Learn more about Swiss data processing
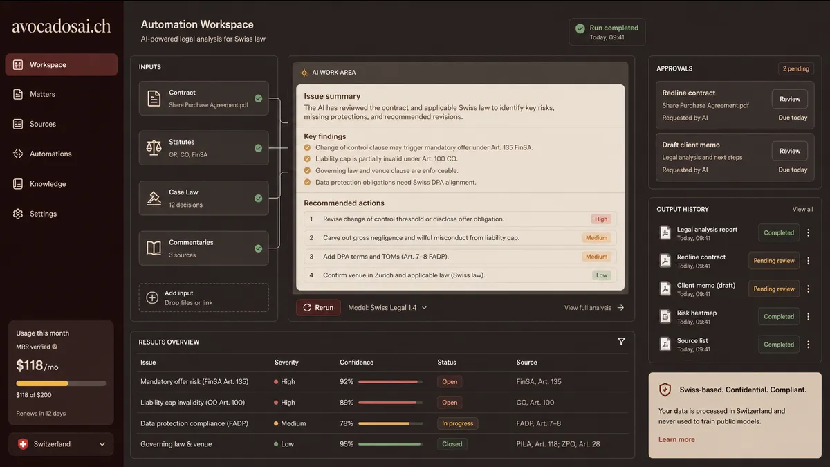The image size is (830, 467). tap(676, 439)
